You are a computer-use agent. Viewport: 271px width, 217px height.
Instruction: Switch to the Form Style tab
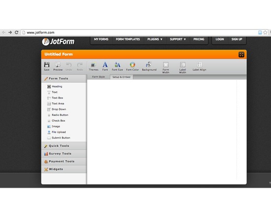(99, 77)
